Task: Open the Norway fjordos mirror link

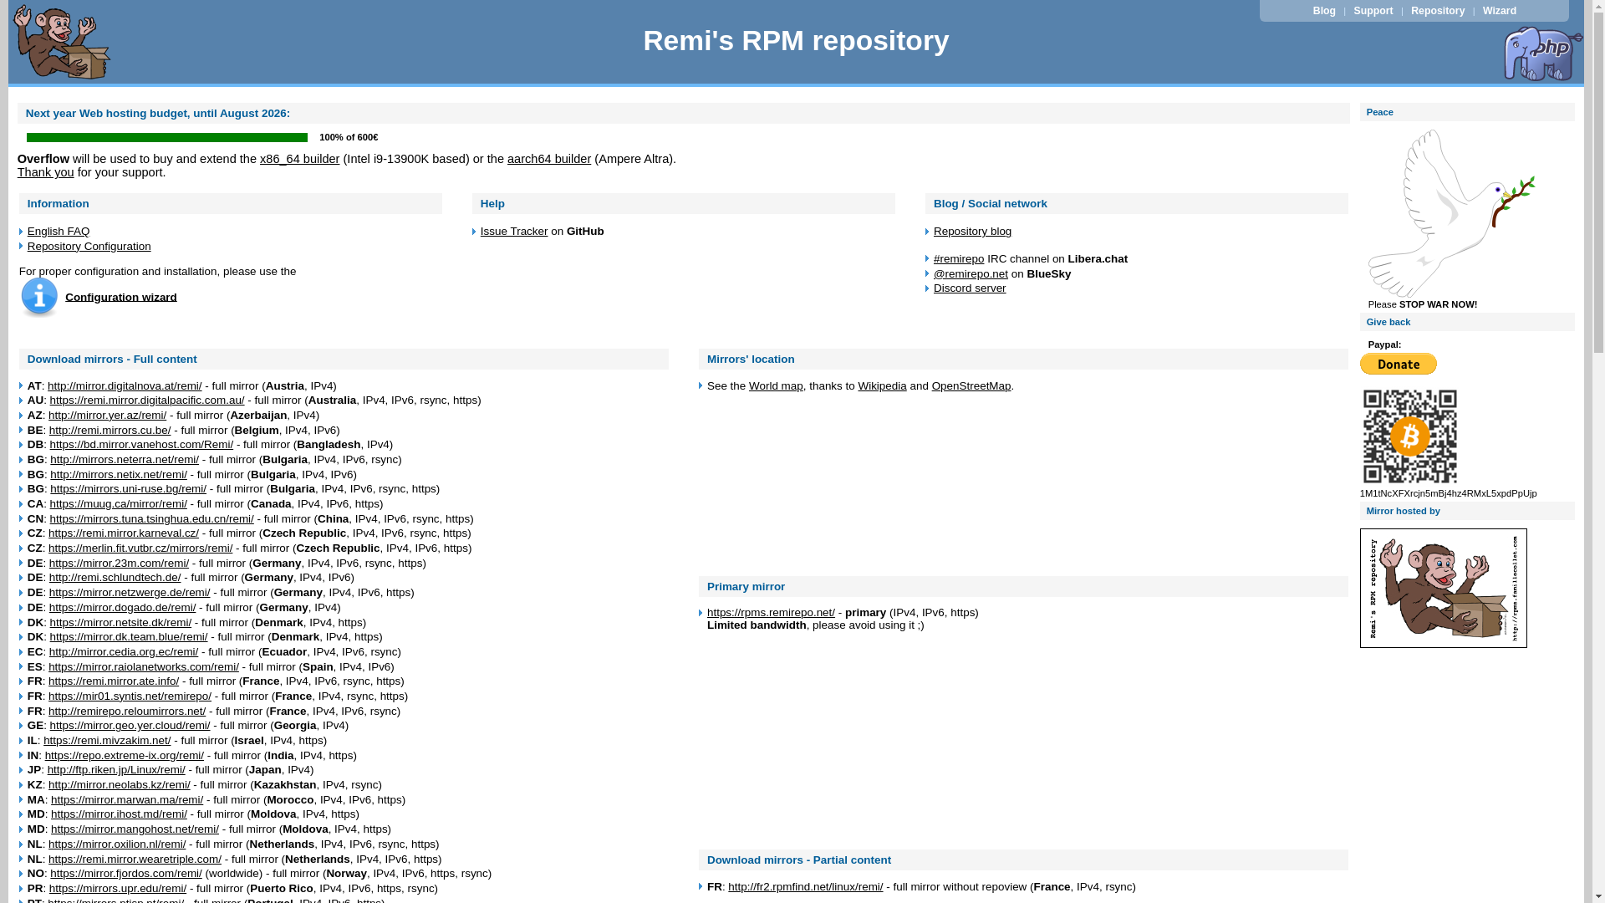Action: (126, 874)
